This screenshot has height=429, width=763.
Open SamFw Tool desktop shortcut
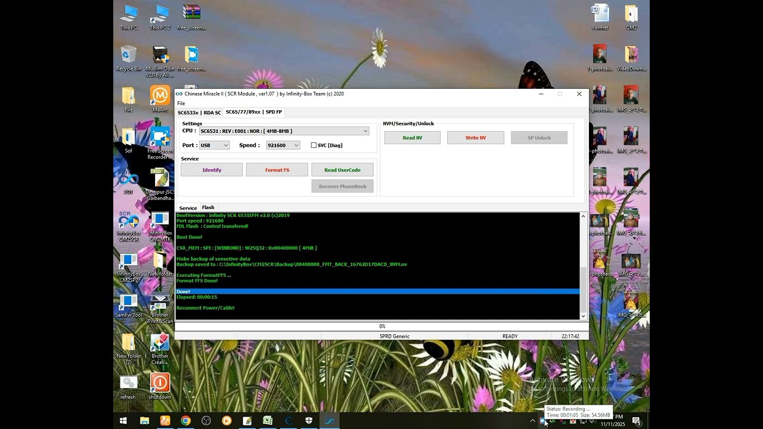point(128,305)
